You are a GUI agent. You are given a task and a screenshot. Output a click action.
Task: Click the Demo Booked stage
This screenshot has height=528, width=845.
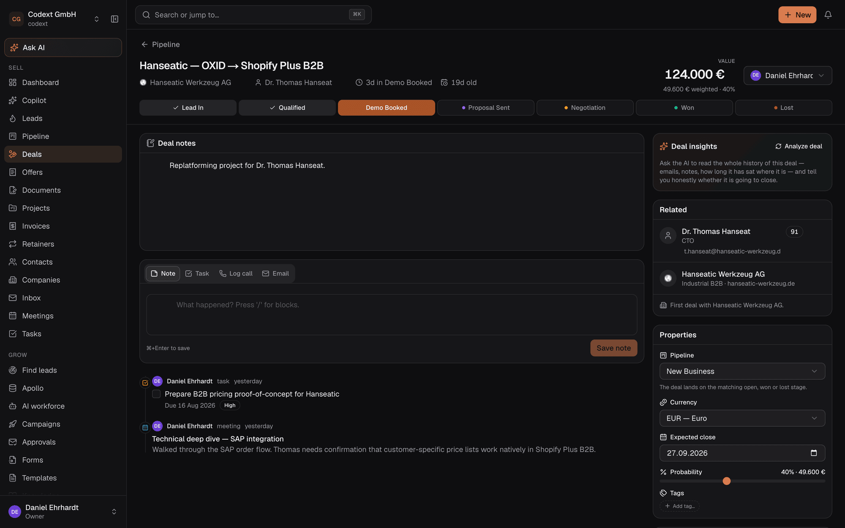(x=386, y=108)
